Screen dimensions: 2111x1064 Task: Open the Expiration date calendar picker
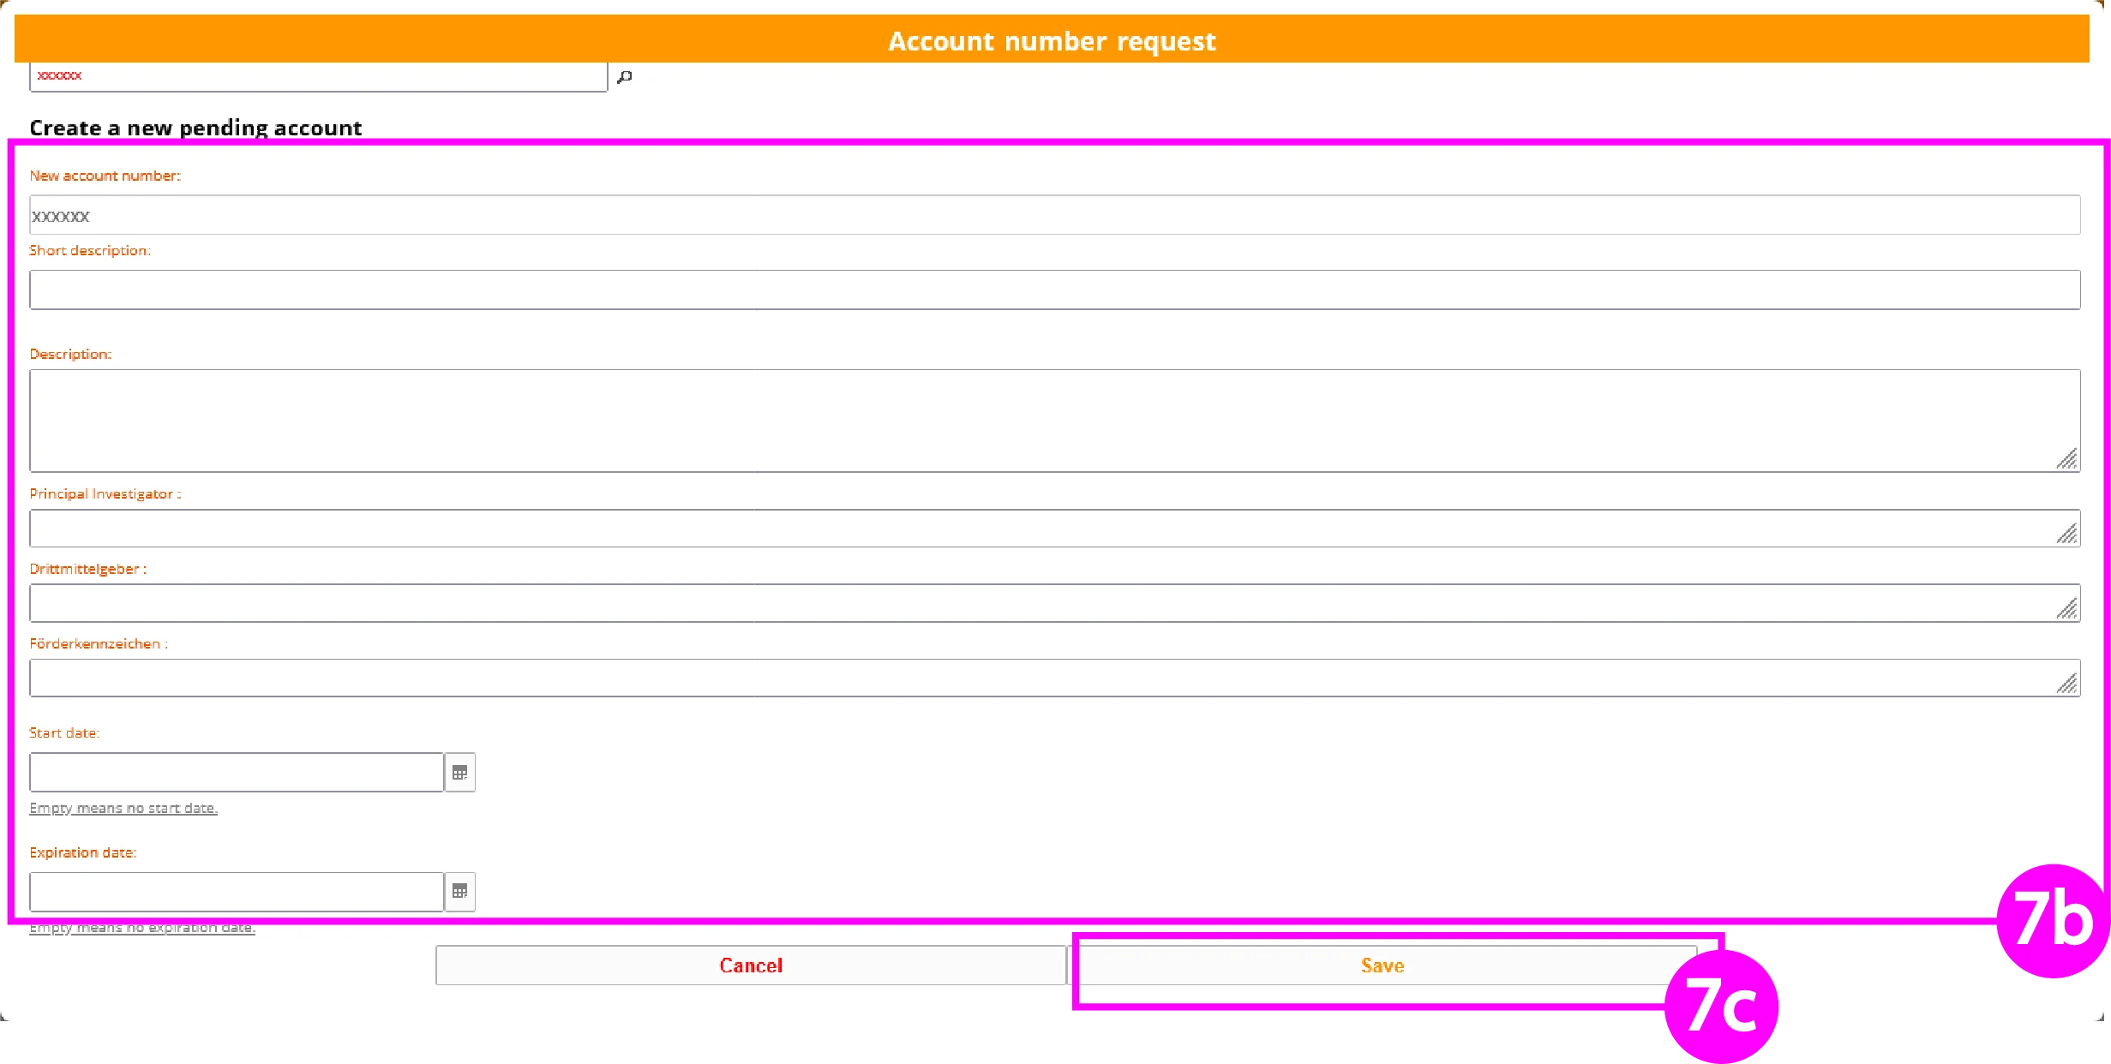tap(460, 892)
